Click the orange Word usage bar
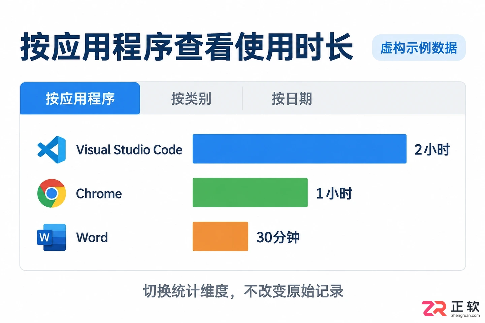 220,236
